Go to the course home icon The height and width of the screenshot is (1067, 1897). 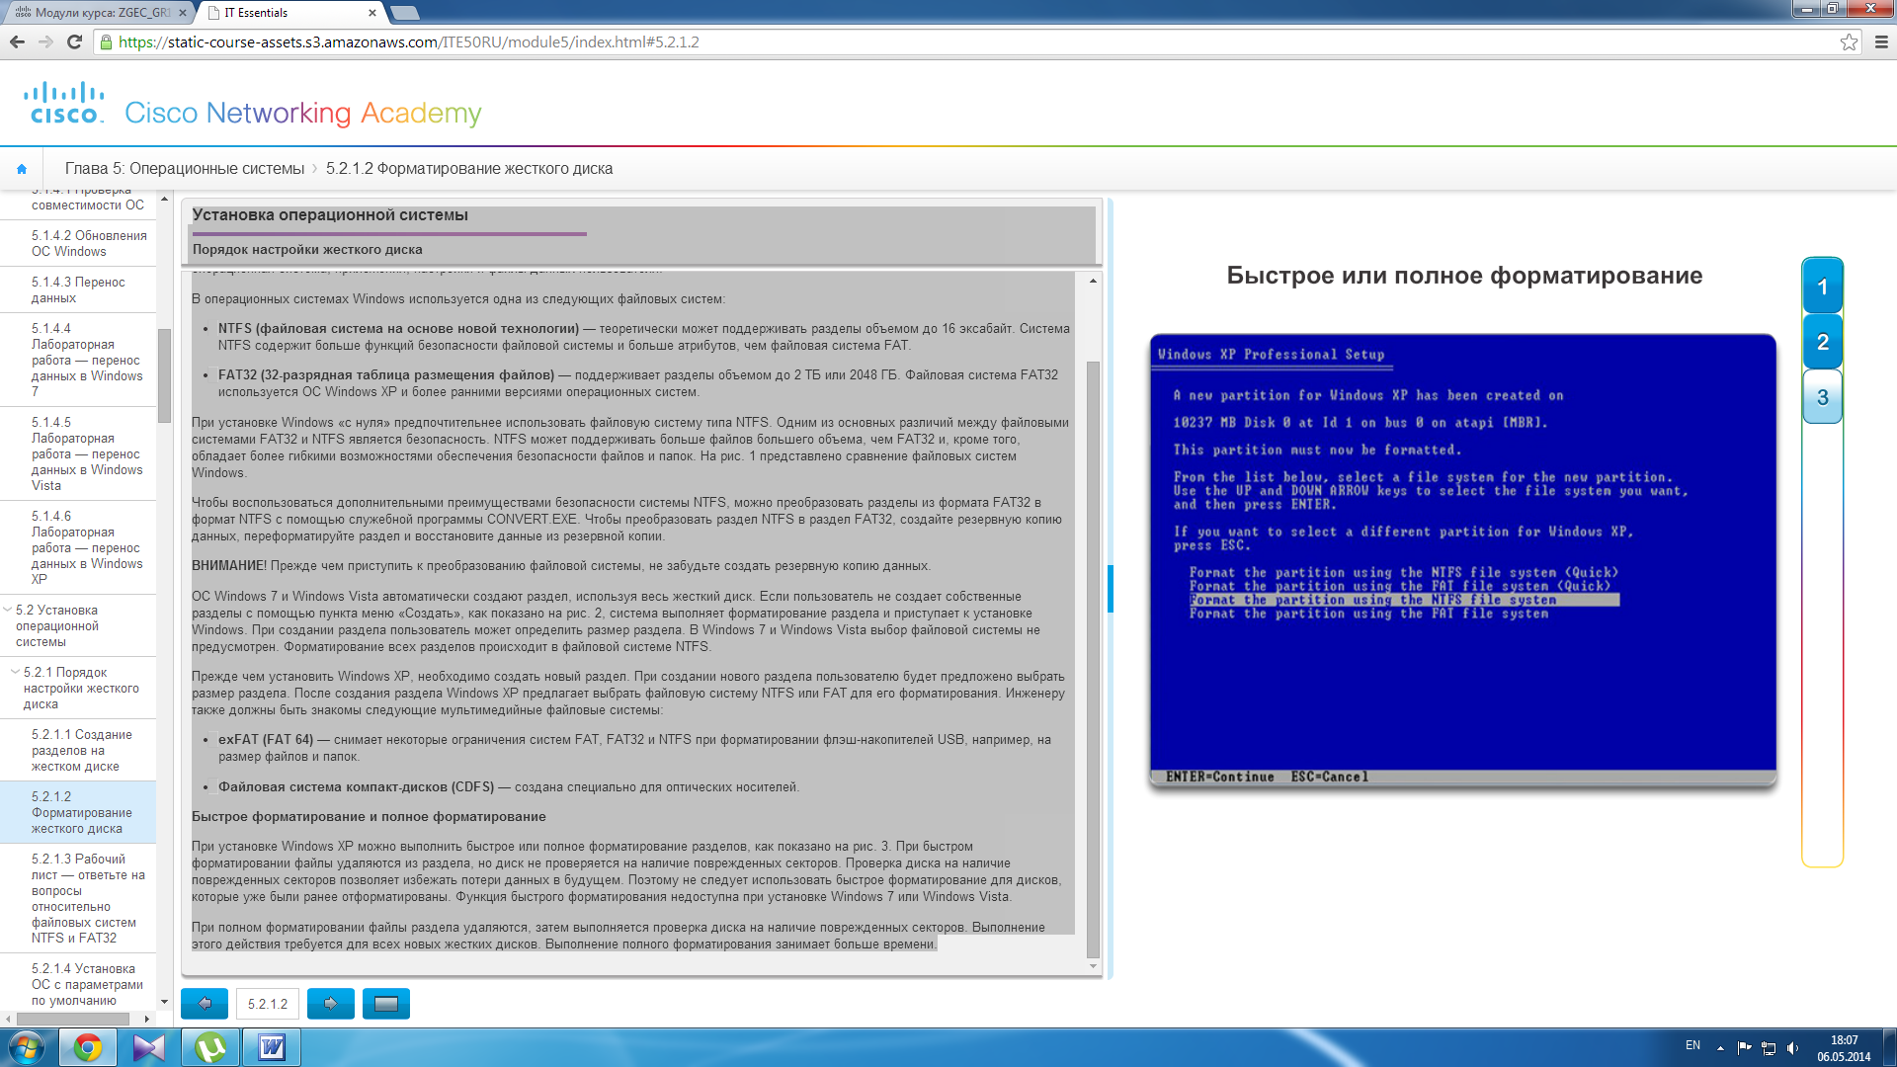pyautogui.click(x=22, y=169)
